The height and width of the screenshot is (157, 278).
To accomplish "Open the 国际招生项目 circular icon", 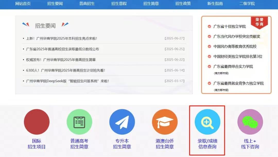I will point(37,122).
